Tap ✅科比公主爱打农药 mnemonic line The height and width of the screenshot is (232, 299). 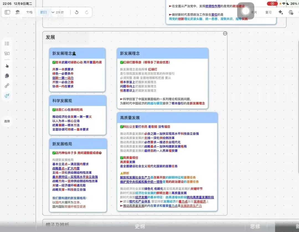(145, 127)
